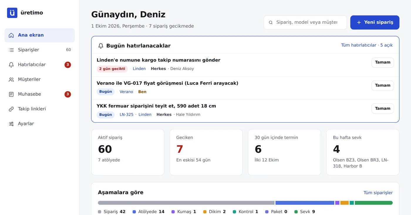
Task: Create a new order with Yeni sipariş
Action: point(375,23)
